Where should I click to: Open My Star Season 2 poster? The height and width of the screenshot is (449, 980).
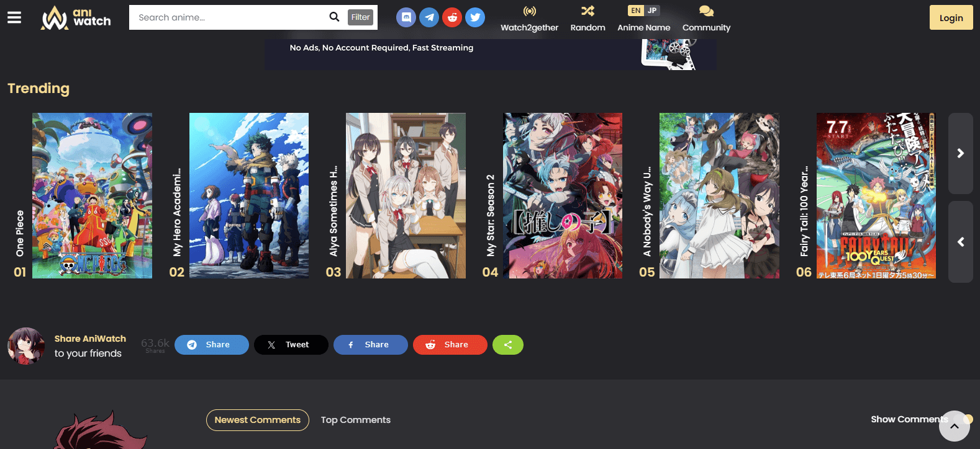pyautogui.click(x=563, y=195)
